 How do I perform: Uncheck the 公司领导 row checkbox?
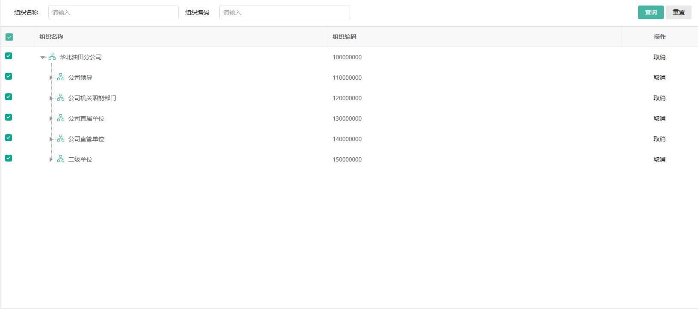coord(9,76)
